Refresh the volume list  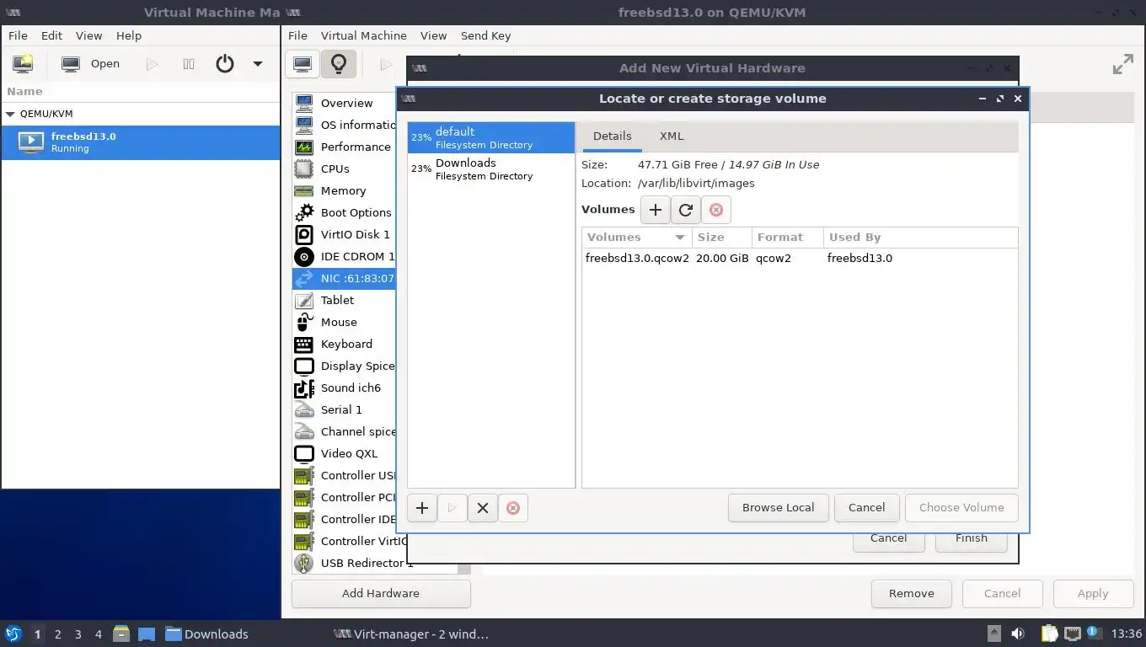pos(686,210)
